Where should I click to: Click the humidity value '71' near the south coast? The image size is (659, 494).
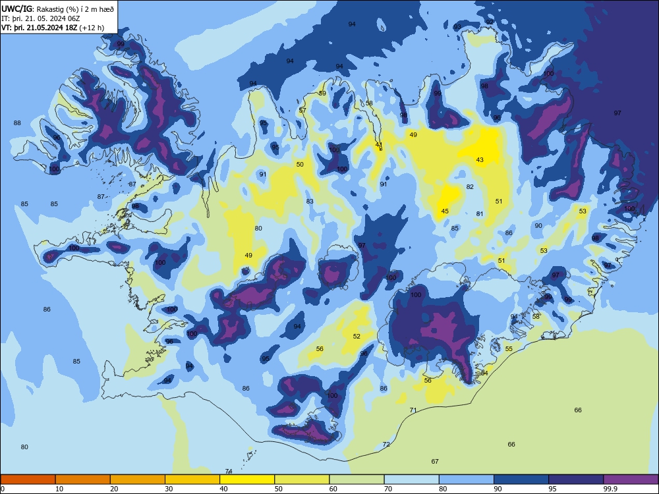click(x=413, y=410)
